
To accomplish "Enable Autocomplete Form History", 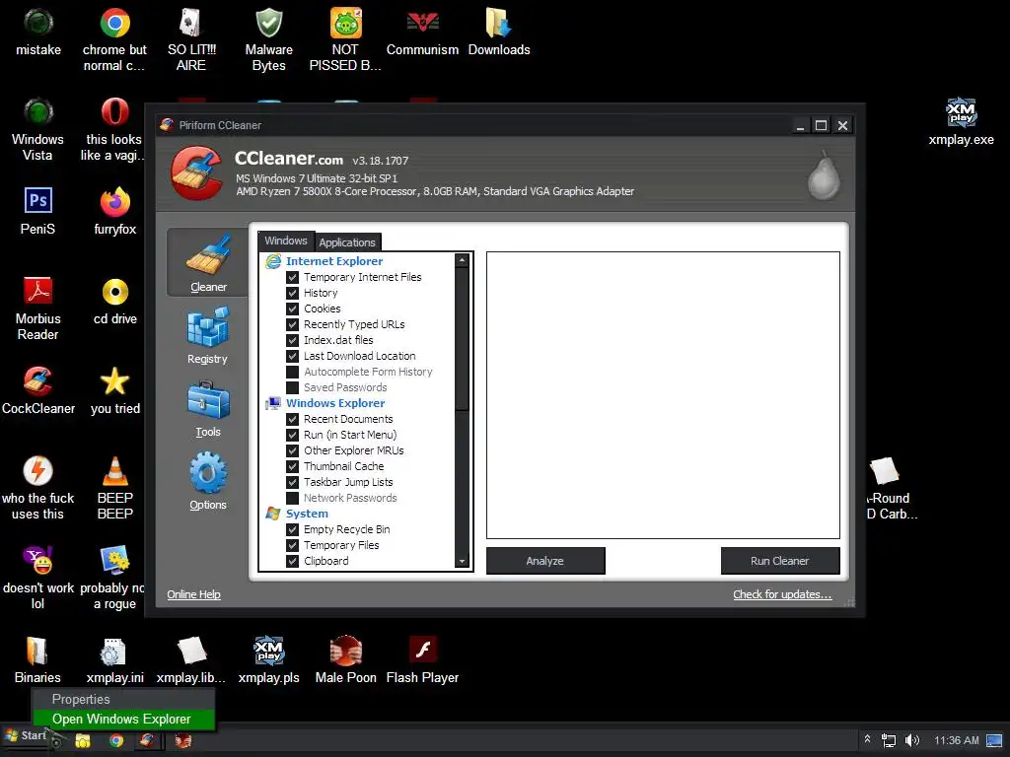I will tap(292, 372).
